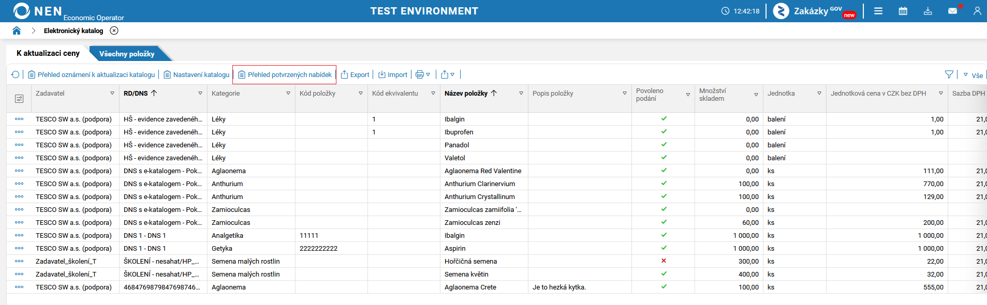Open the Vše filter dropdown
987x305 pixels.
tap(973, 75)
